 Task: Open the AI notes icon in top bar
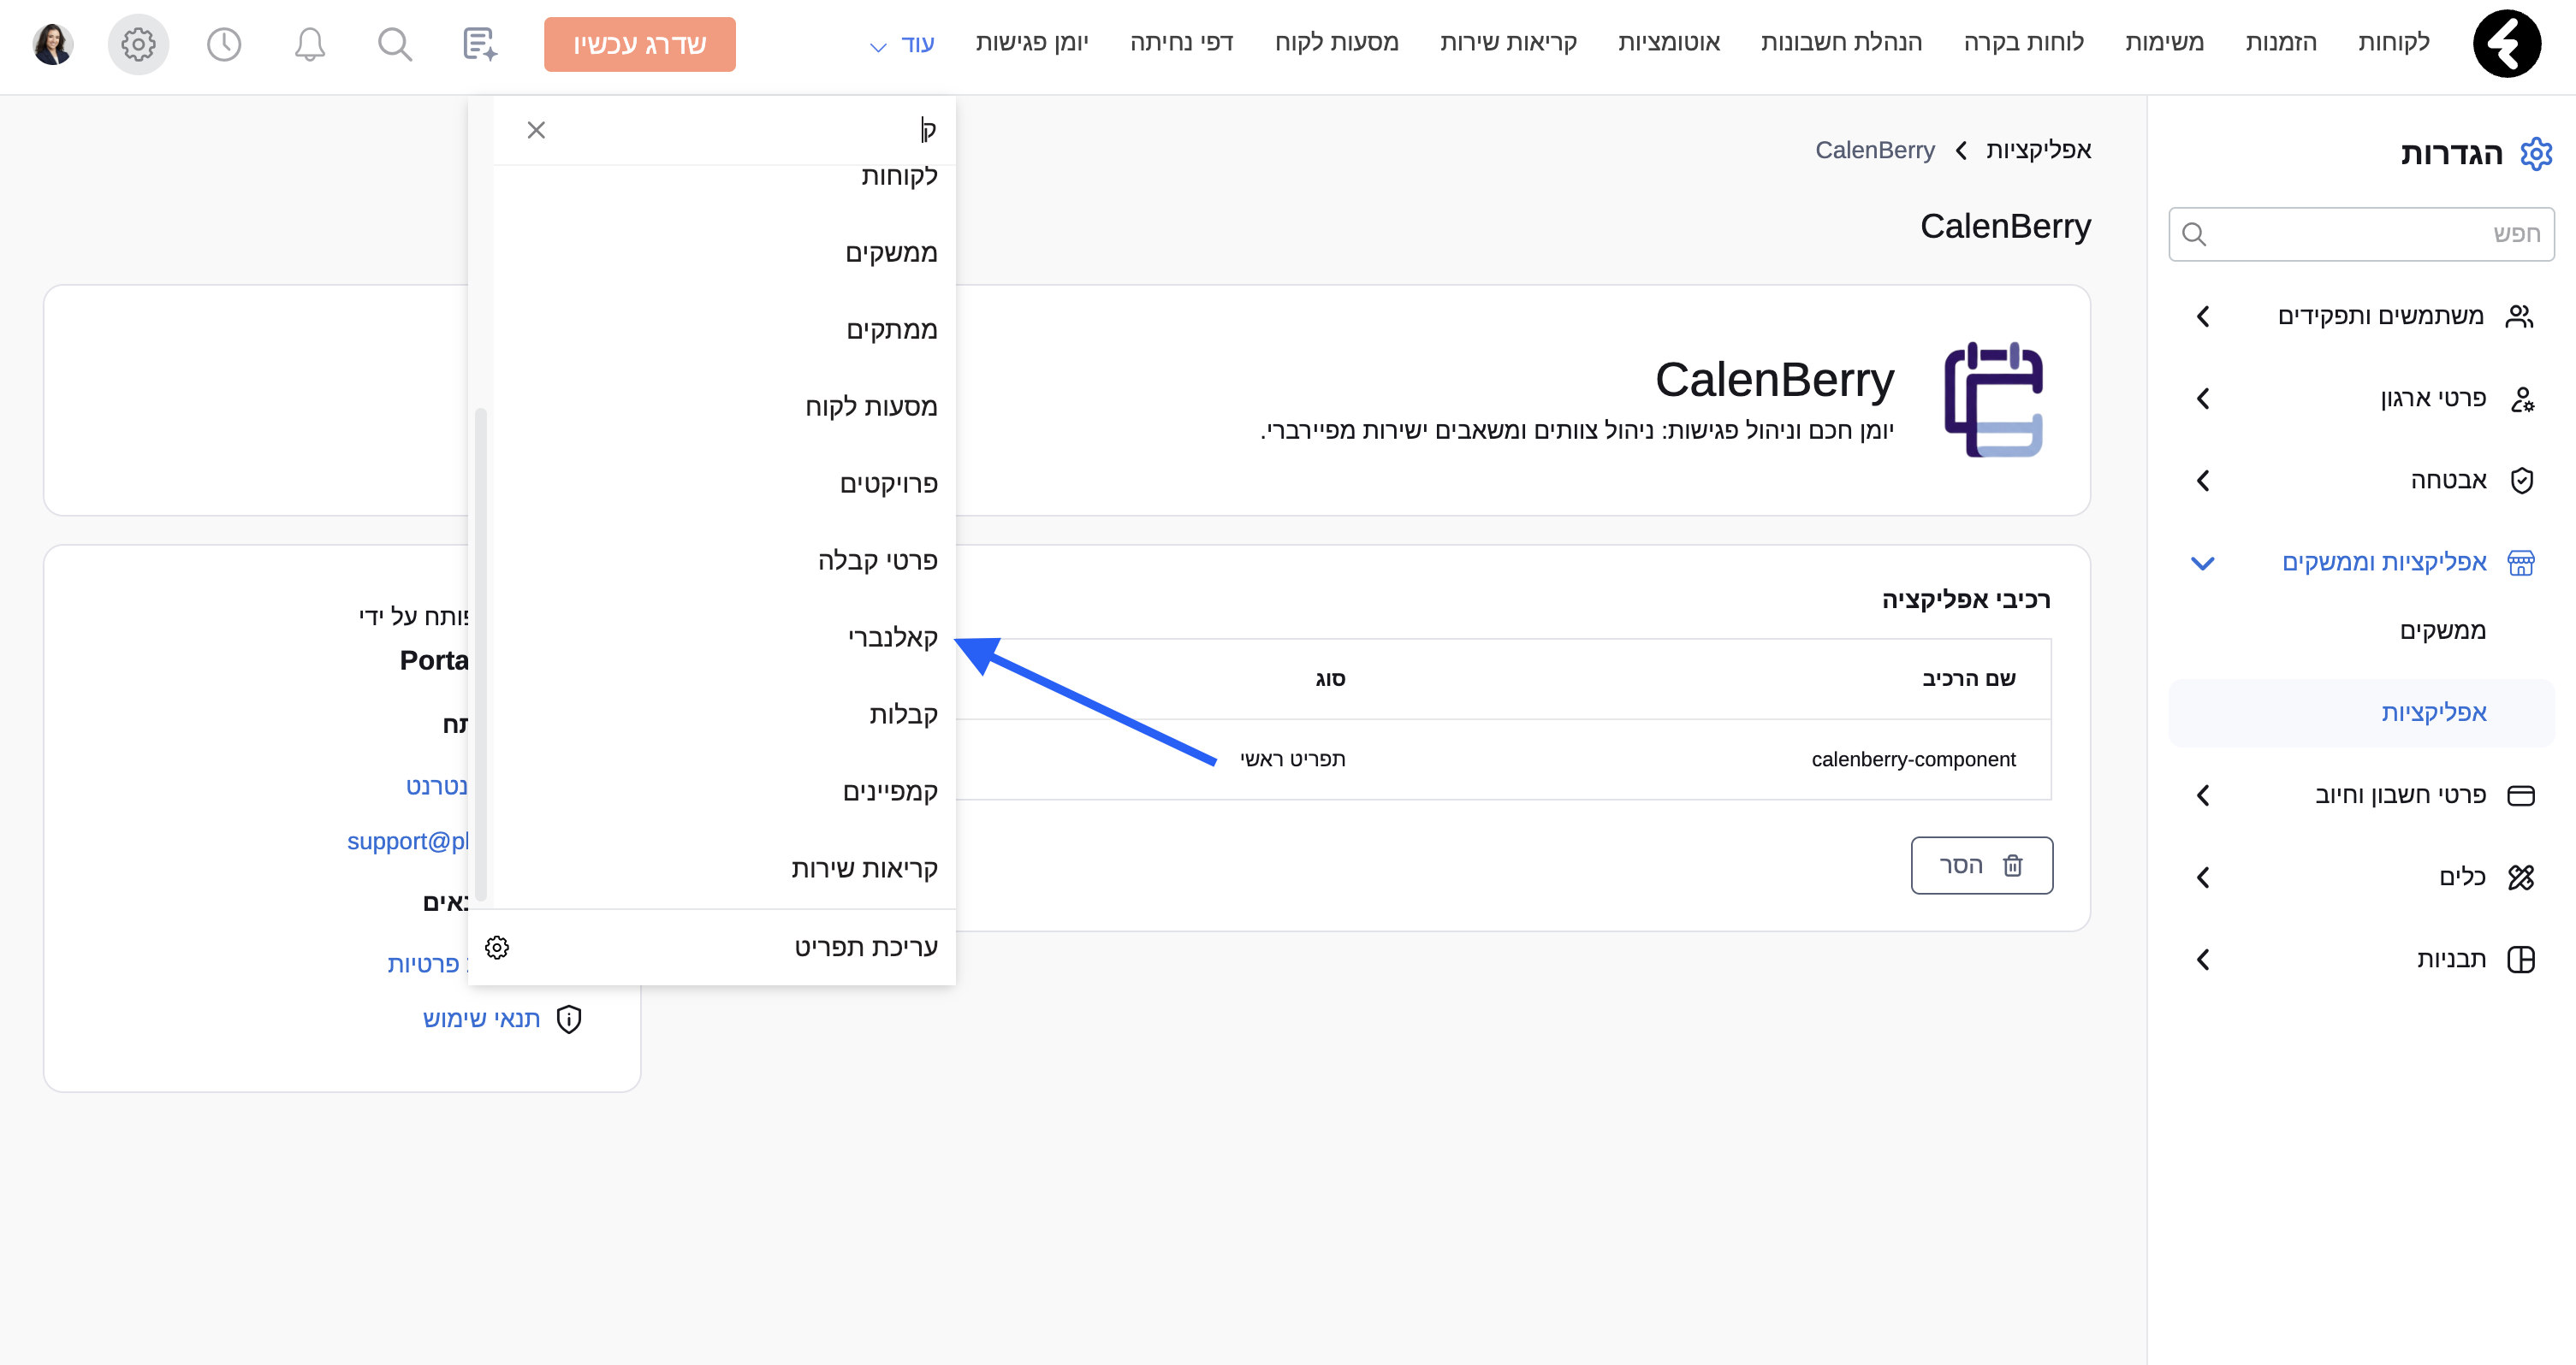point(480,44)
